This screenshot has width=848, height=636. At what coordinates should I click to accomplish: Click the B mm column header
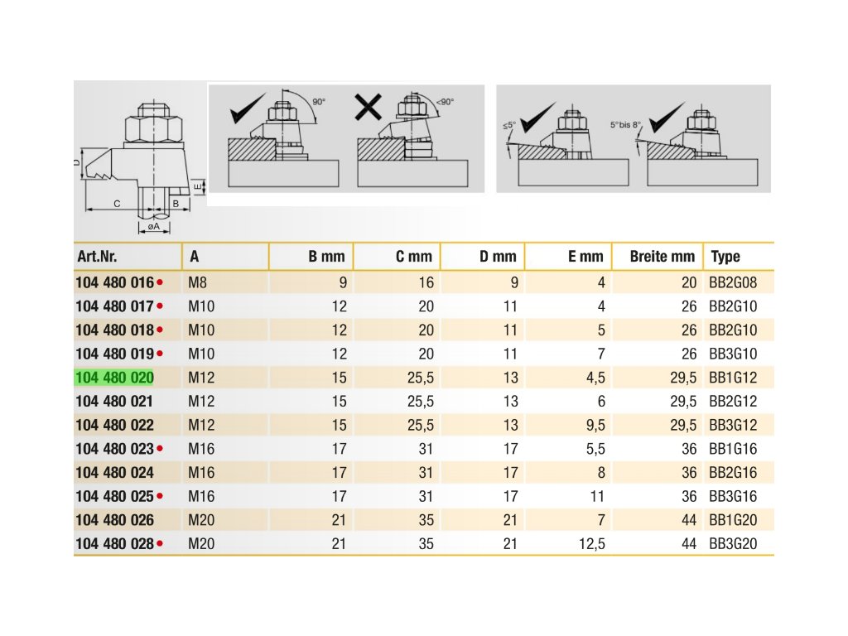[326, 257]
